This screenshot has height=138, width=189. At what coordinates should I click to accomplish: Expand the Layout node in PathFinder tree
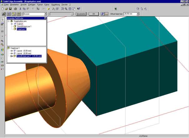[12, 24]
